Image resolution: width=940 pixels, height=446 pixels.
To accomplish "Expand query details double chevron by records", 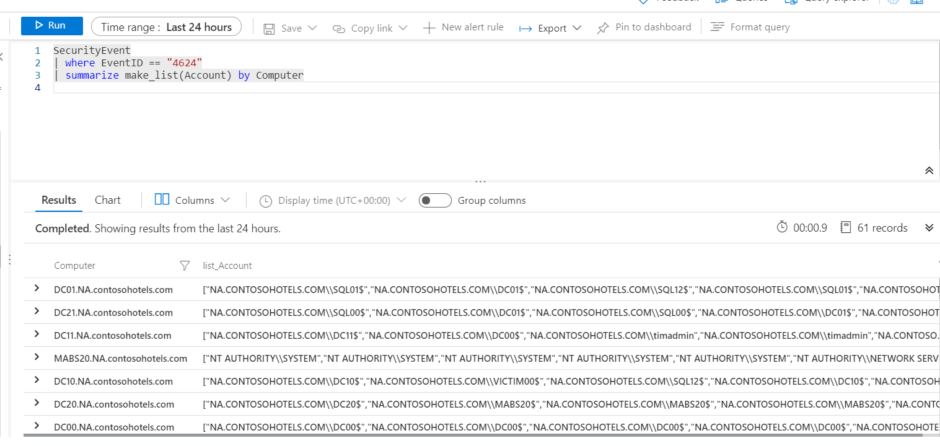I will [929, 227].
